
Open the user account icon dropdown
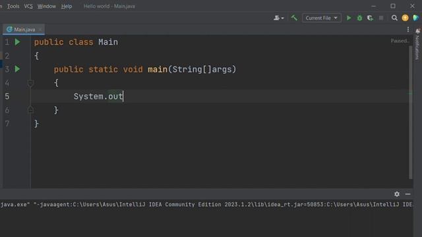(278, 18)
